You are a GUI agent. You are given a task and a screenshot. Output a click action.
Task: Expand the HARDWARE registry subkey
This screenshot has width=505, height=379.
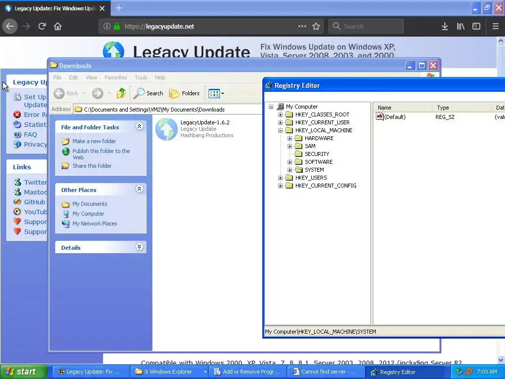click(x=290, y=138)
